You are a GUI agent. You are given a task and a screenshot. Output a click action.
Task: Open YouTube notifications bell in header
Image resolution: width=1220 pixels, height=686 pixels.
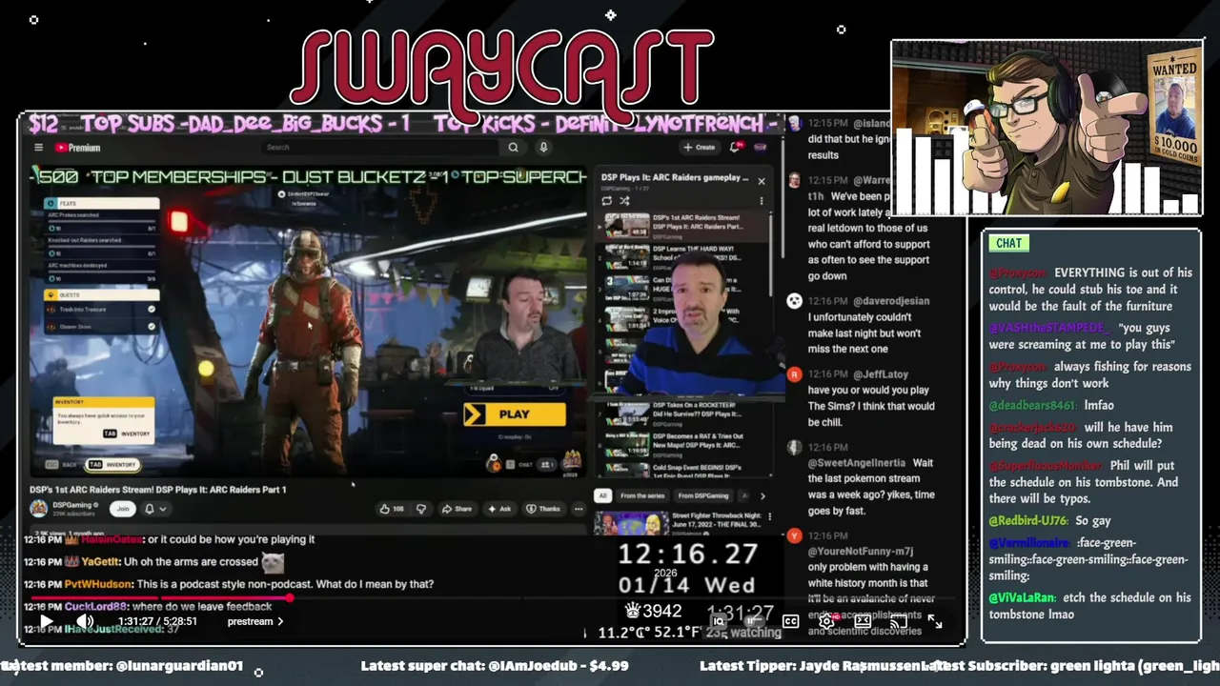point(735,147)
